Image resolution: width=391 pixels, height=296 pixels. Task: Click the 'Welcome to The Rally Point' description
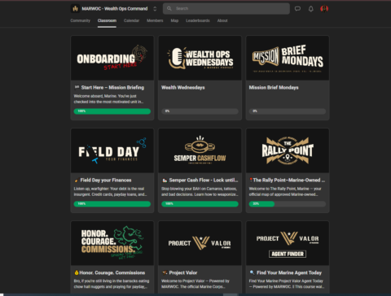[x=285, y=192]
